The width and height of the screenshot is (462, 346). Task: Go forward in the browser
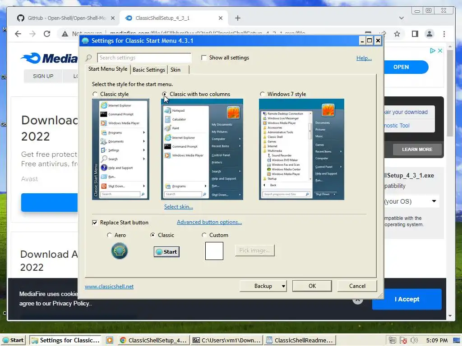32,34
